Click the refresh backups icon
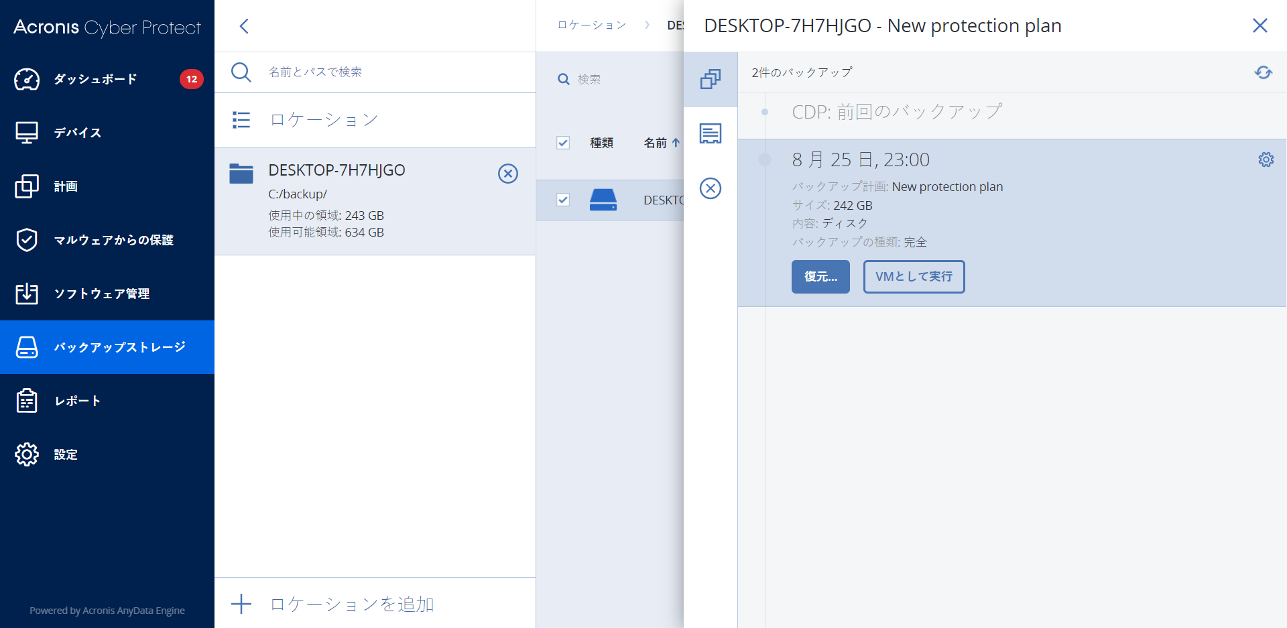Screen dimensions: 1287x628 (1263, 72)
